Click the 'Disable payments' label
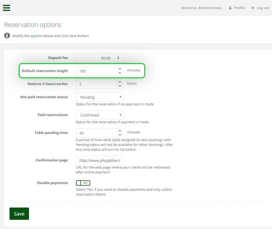272x229 pixels. pyautogui.click(x=52, y=183)
